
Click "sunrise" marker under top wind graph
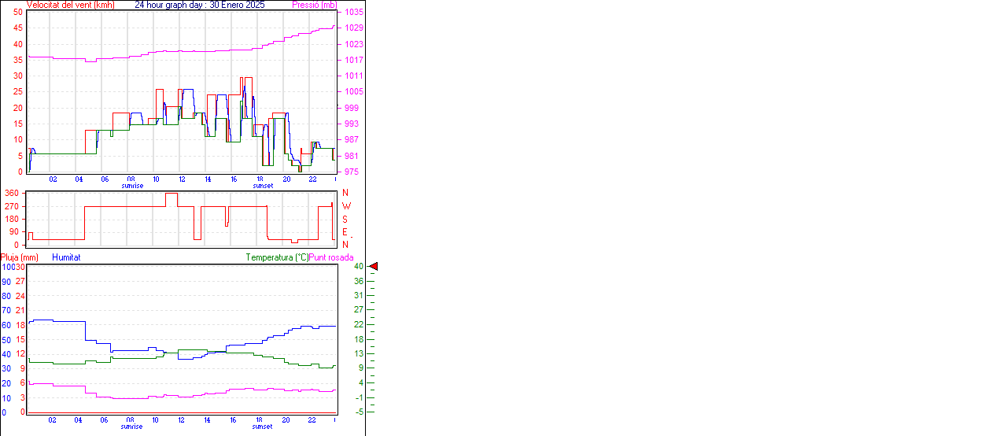(132, 186)
